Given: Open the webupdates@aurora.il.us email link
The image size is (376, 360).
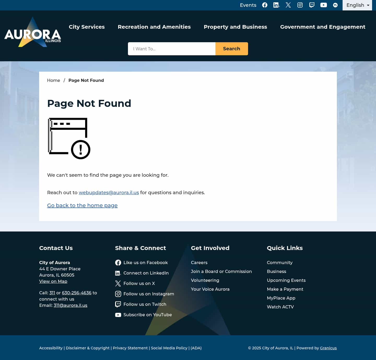Looking at the screenshot, I should tap(109, 193).
